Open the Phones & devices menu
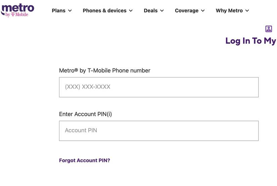 pyautogui.click(x=104, y=11)
